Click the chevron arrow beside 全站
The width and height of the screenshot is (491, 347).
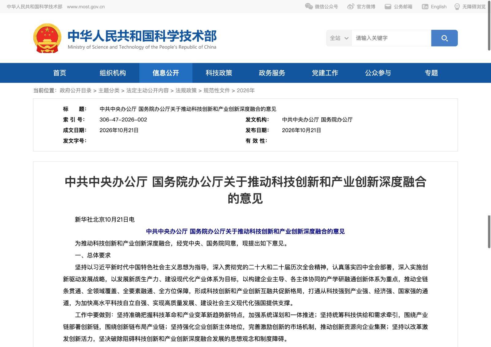[x=346, y=38]
